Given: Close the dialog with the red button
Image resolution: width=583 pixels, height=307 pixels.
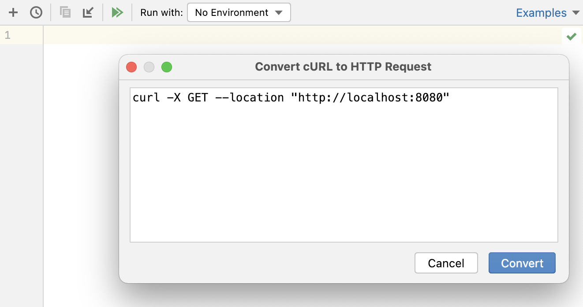Looking at the screenshot, I should click(x=131, y=67).
